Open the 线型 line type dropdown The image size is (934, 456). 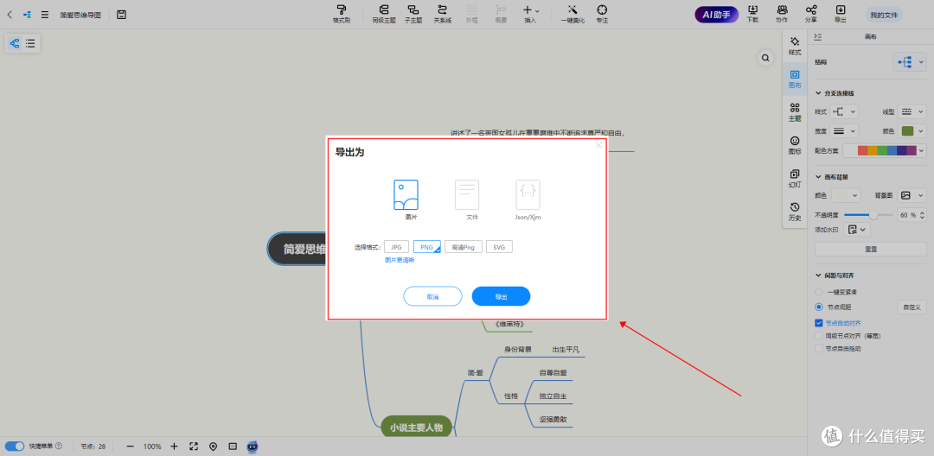click(912, 111)
